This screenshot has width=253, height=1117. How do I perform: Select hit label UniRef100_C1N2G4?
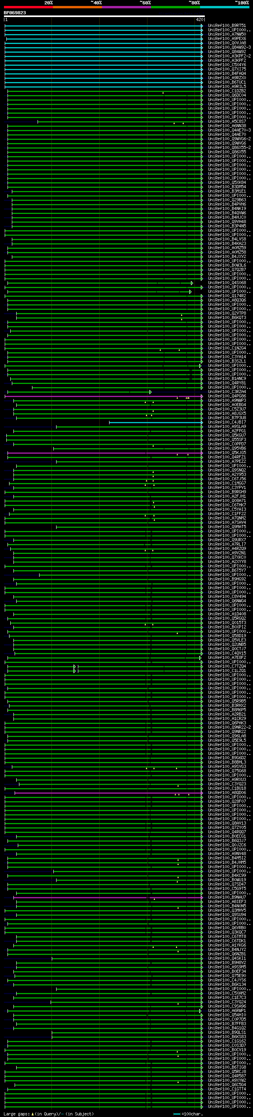point(227,348)
